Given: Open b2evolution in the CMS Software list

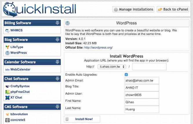Looking at the screenshot, I should point(19,114).
